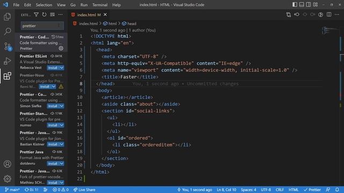Refresh the extensions list
The image size is (344, 193).
pos(44,14)
